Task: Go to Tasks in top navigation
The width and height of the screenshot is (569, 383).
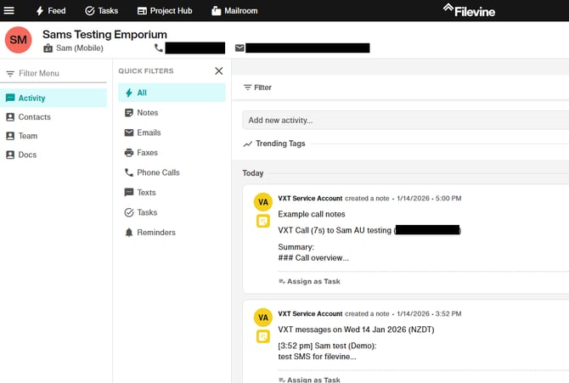Action: [x=101, y=11]
